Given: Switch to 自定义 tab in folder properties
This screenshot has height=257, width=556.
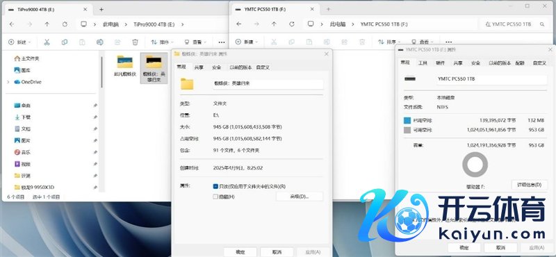Looking at the screenshot, I should tap(263, 67).
